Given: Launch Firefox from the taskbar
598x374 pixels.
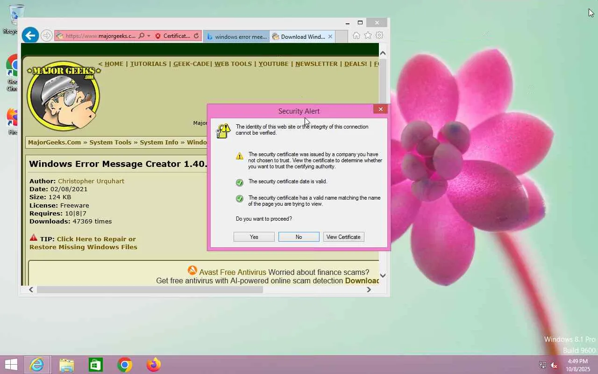Looking at the screenshot, I should point(154,365).
